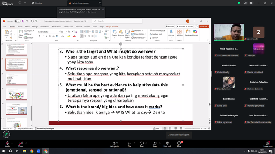
Task: Click the text highlight color swatch
Action: (69, 36)
